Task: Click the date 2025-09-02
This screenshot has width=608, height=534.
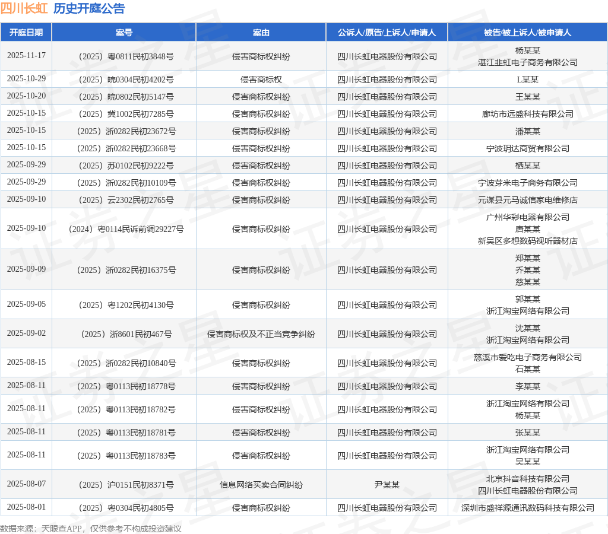Action: coord(26,333)
